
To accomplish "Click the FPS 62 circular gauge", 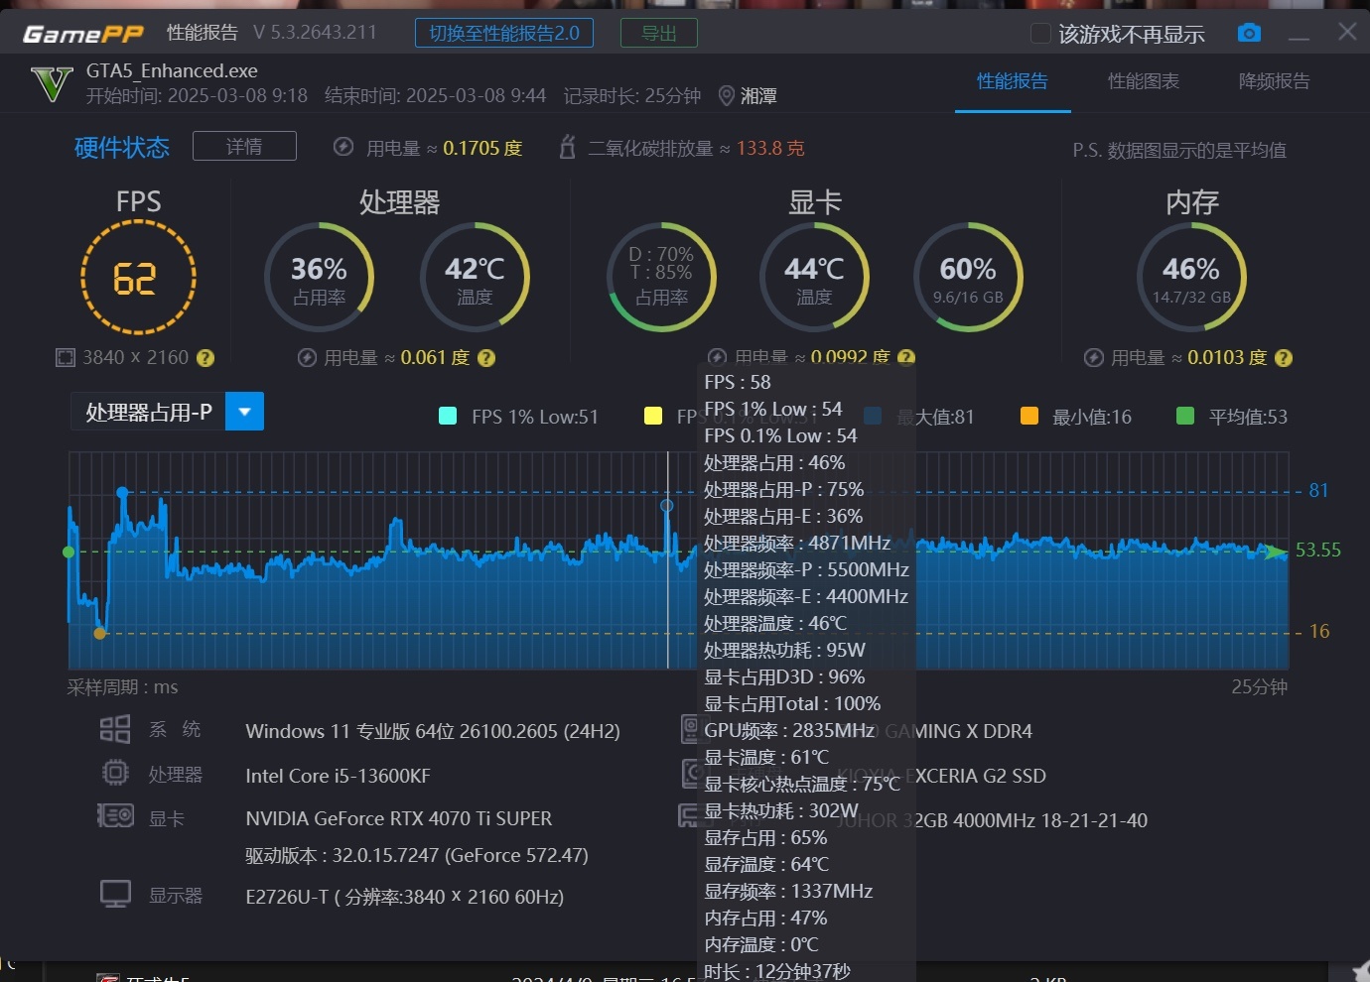I will (x=138, y=277).
